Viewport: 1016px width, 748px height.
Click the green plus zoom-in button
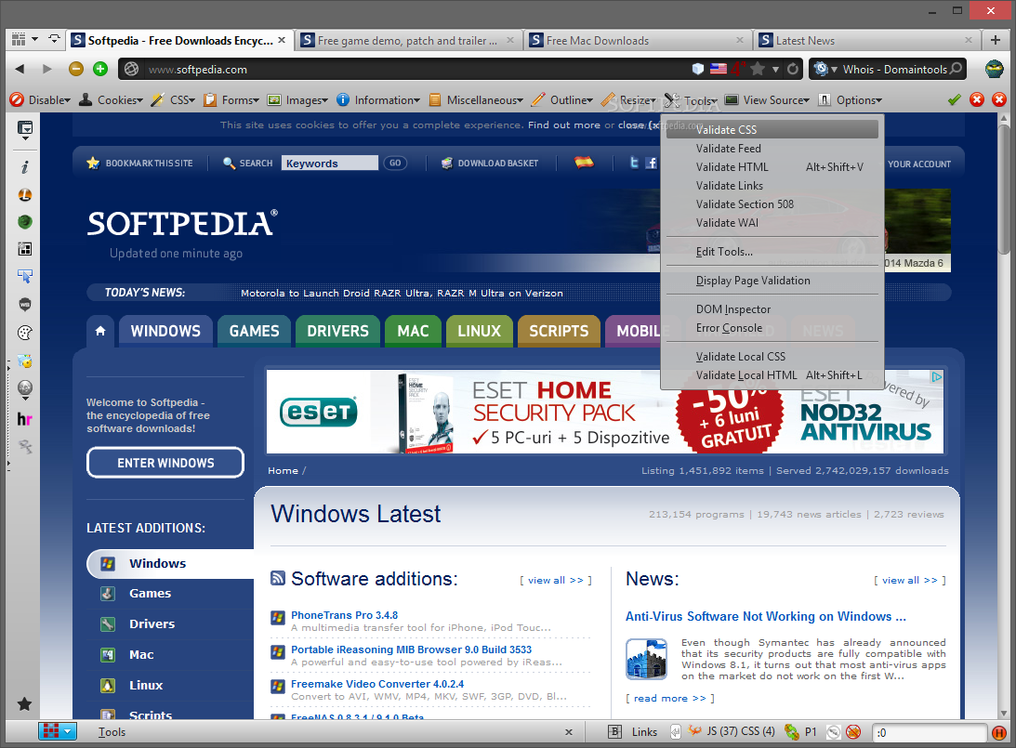99,69
